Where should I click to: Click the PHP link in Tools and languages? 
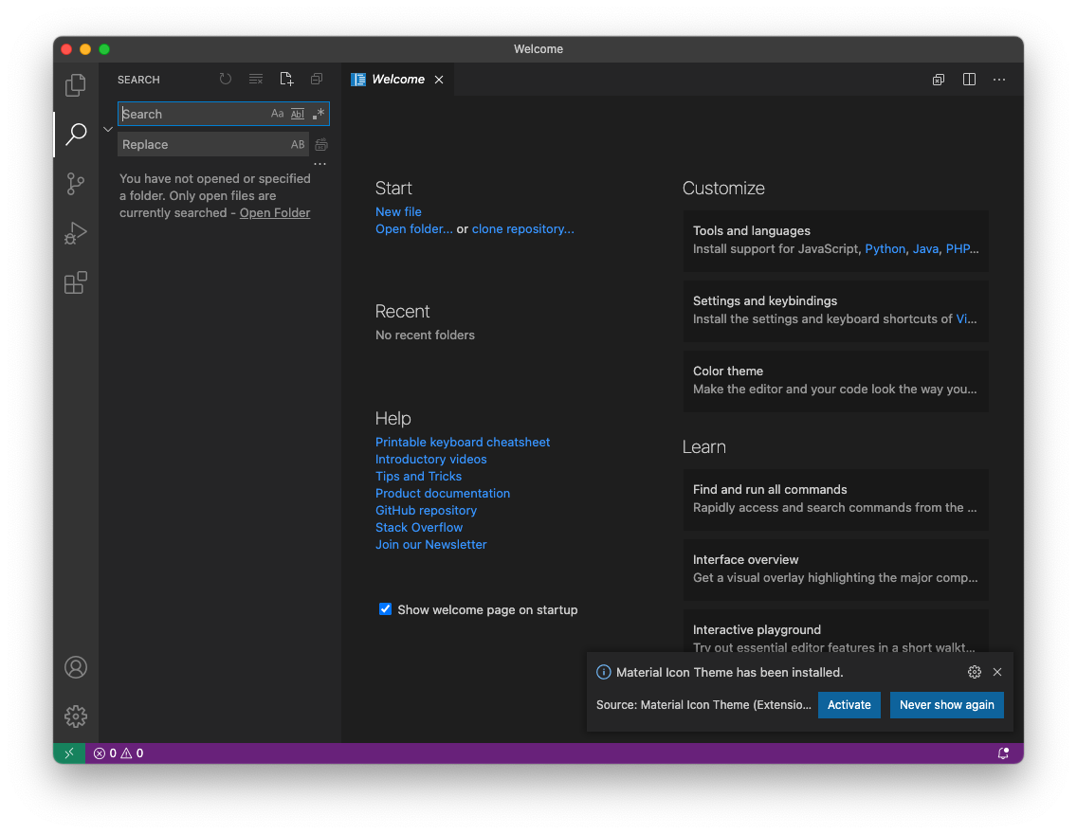pos(961,248)
